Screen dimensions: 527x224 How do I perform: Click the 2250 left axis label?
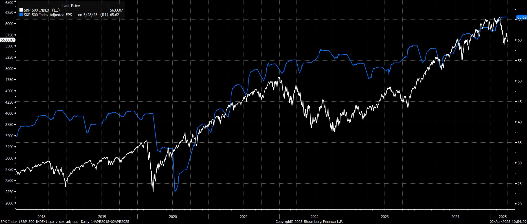pyautogui.click(x=9, y=192)
